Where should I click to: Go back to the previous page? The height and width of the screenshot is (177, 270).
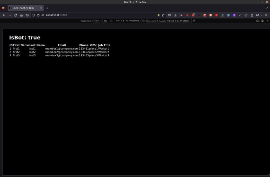coord(4,15)
